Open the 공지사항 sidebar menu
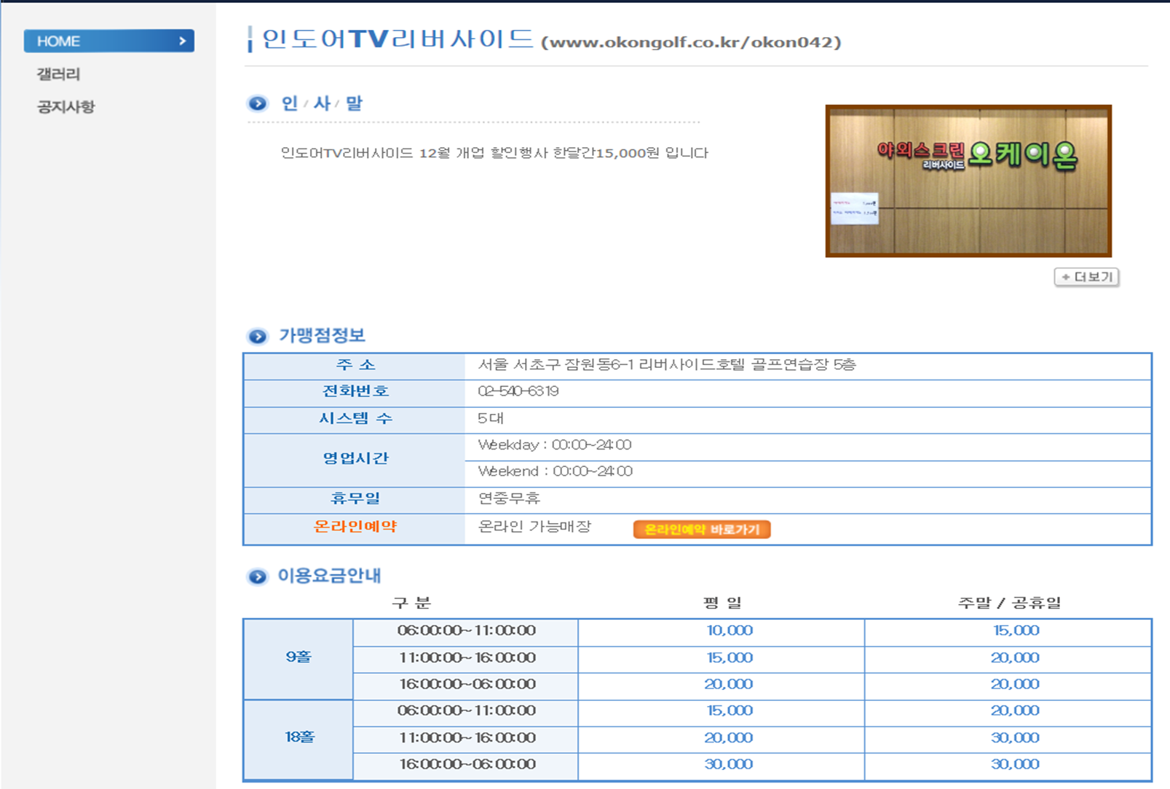This screenshot has height=789, width=1170. point(66,107)
